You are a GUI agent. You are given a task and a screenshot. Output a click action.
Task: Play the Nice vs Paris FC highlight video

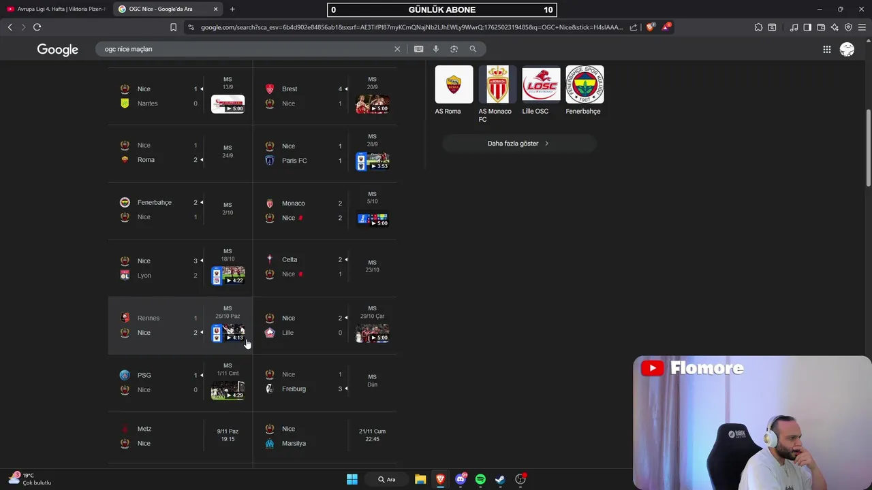tap(372, 161)
